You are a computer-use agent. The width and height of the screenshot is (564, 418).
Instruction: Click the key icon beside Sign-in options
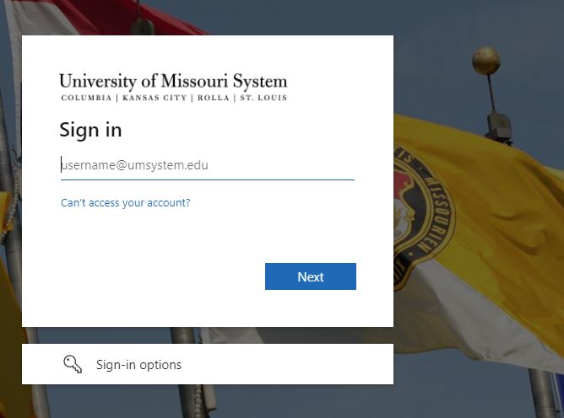[73, 365]
